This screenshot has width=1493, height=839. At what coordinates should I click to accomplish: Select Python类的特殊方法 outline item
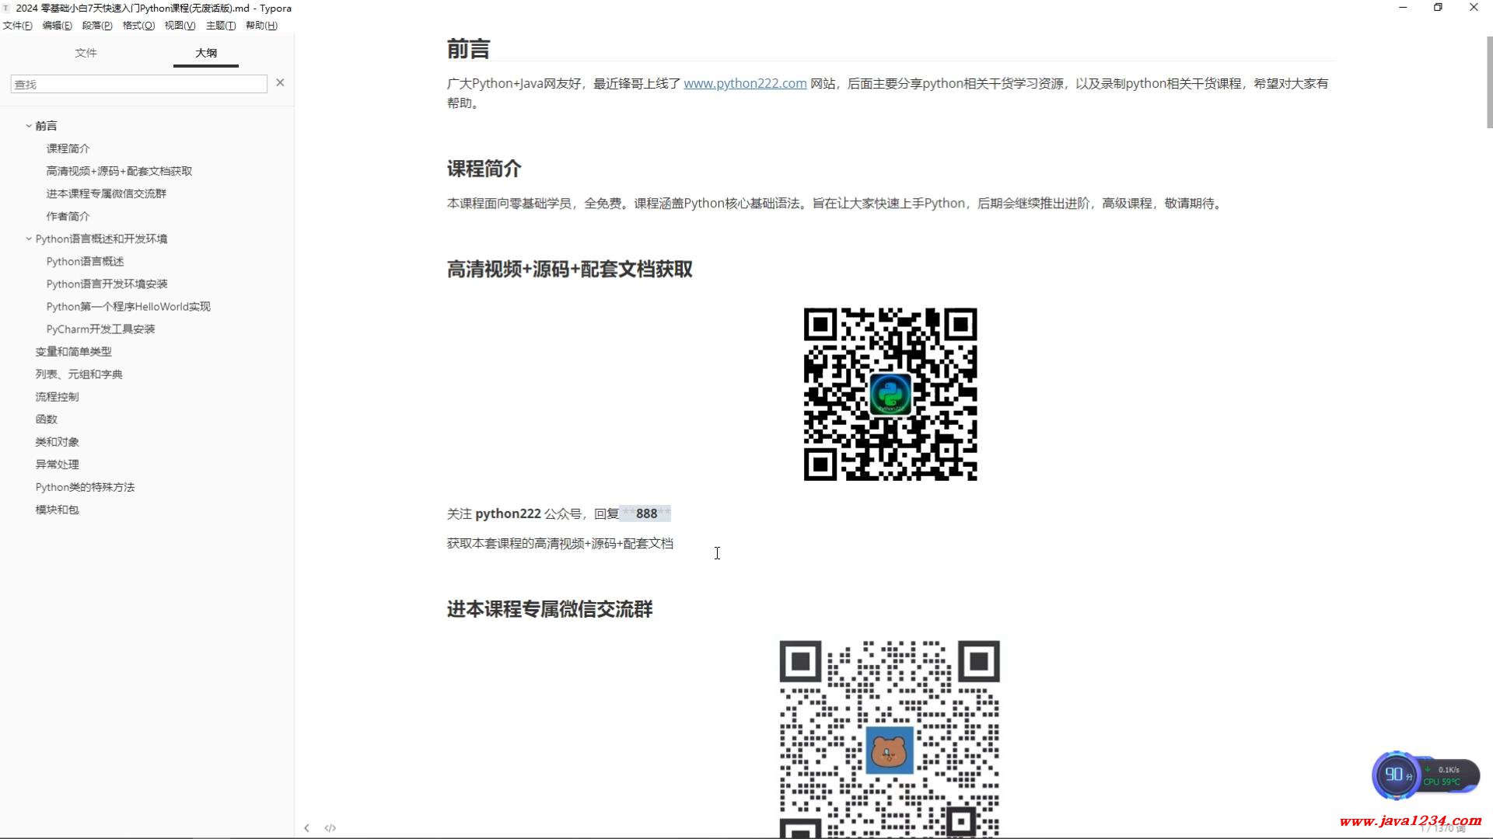click(x=85, y=487)
